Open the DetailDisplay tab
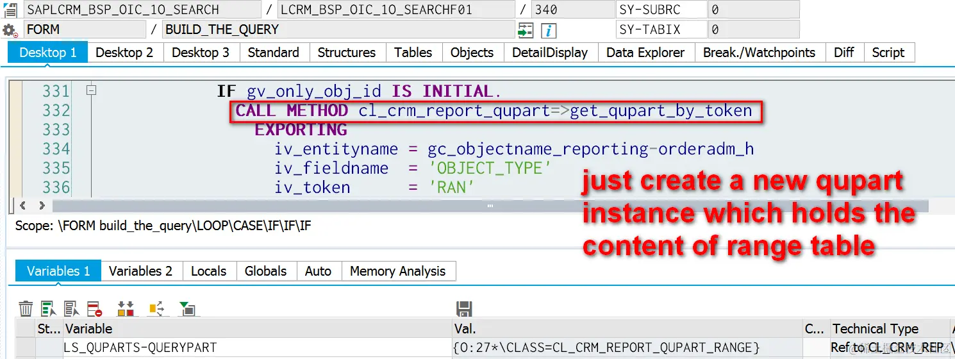Screen dimensions: 955x359 (550, 53)
